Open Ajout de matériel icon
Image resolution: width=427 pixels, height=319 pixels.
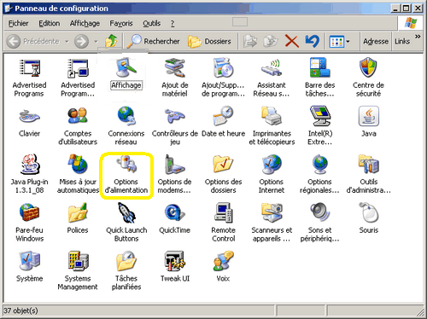point(174,68)
